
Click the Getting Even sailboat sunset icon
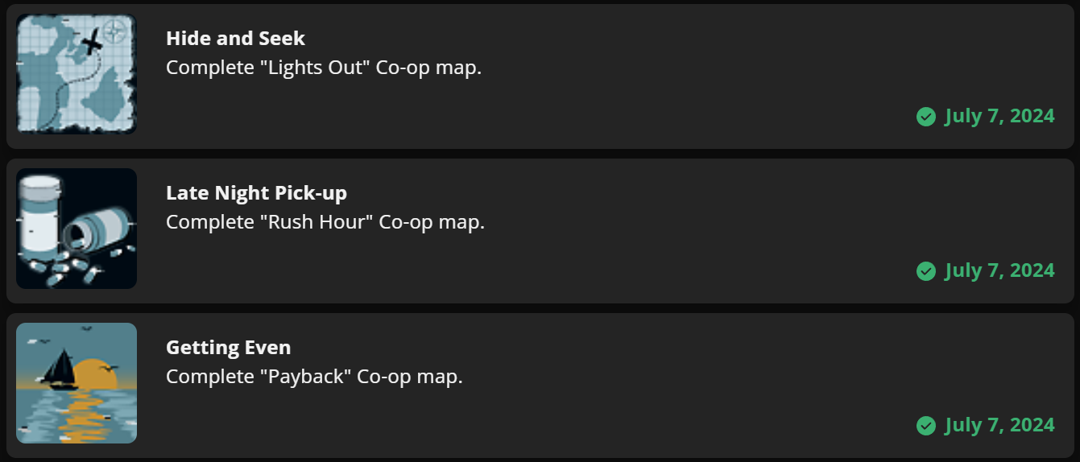point(77,383)
